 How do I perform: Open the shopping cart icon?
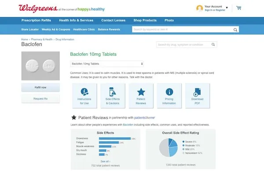coord(238,8)
